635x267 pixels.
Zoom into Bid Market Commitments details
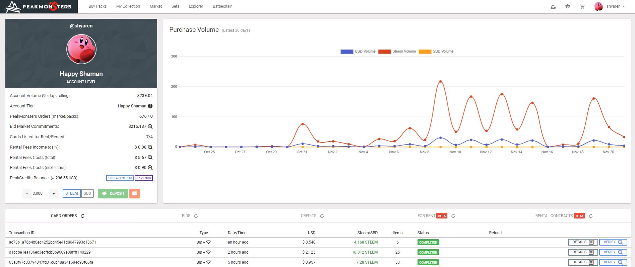coord(150,126)
